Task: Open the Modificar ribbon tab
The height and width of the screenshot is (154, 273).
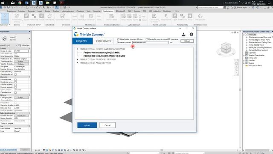Action: (167, 11)
